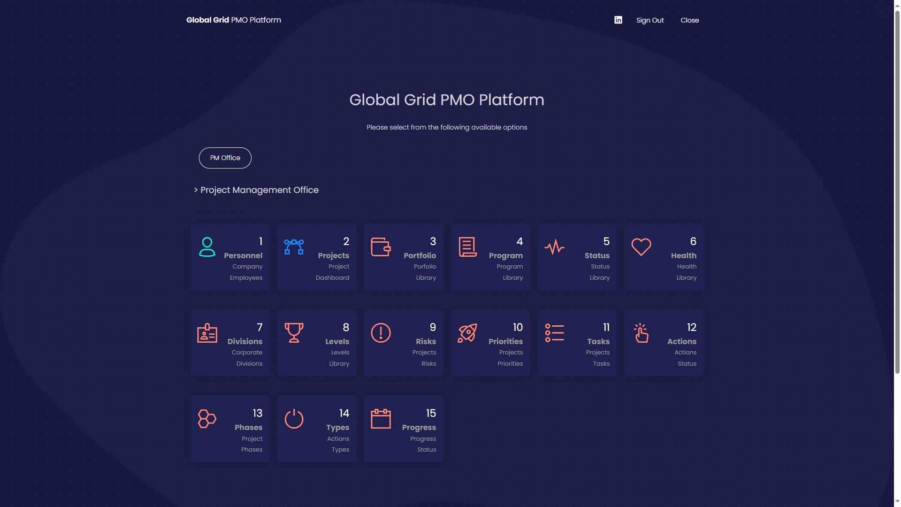901x507 pixels.
Task: Switch to the PM Office tab
Action: 225,158
